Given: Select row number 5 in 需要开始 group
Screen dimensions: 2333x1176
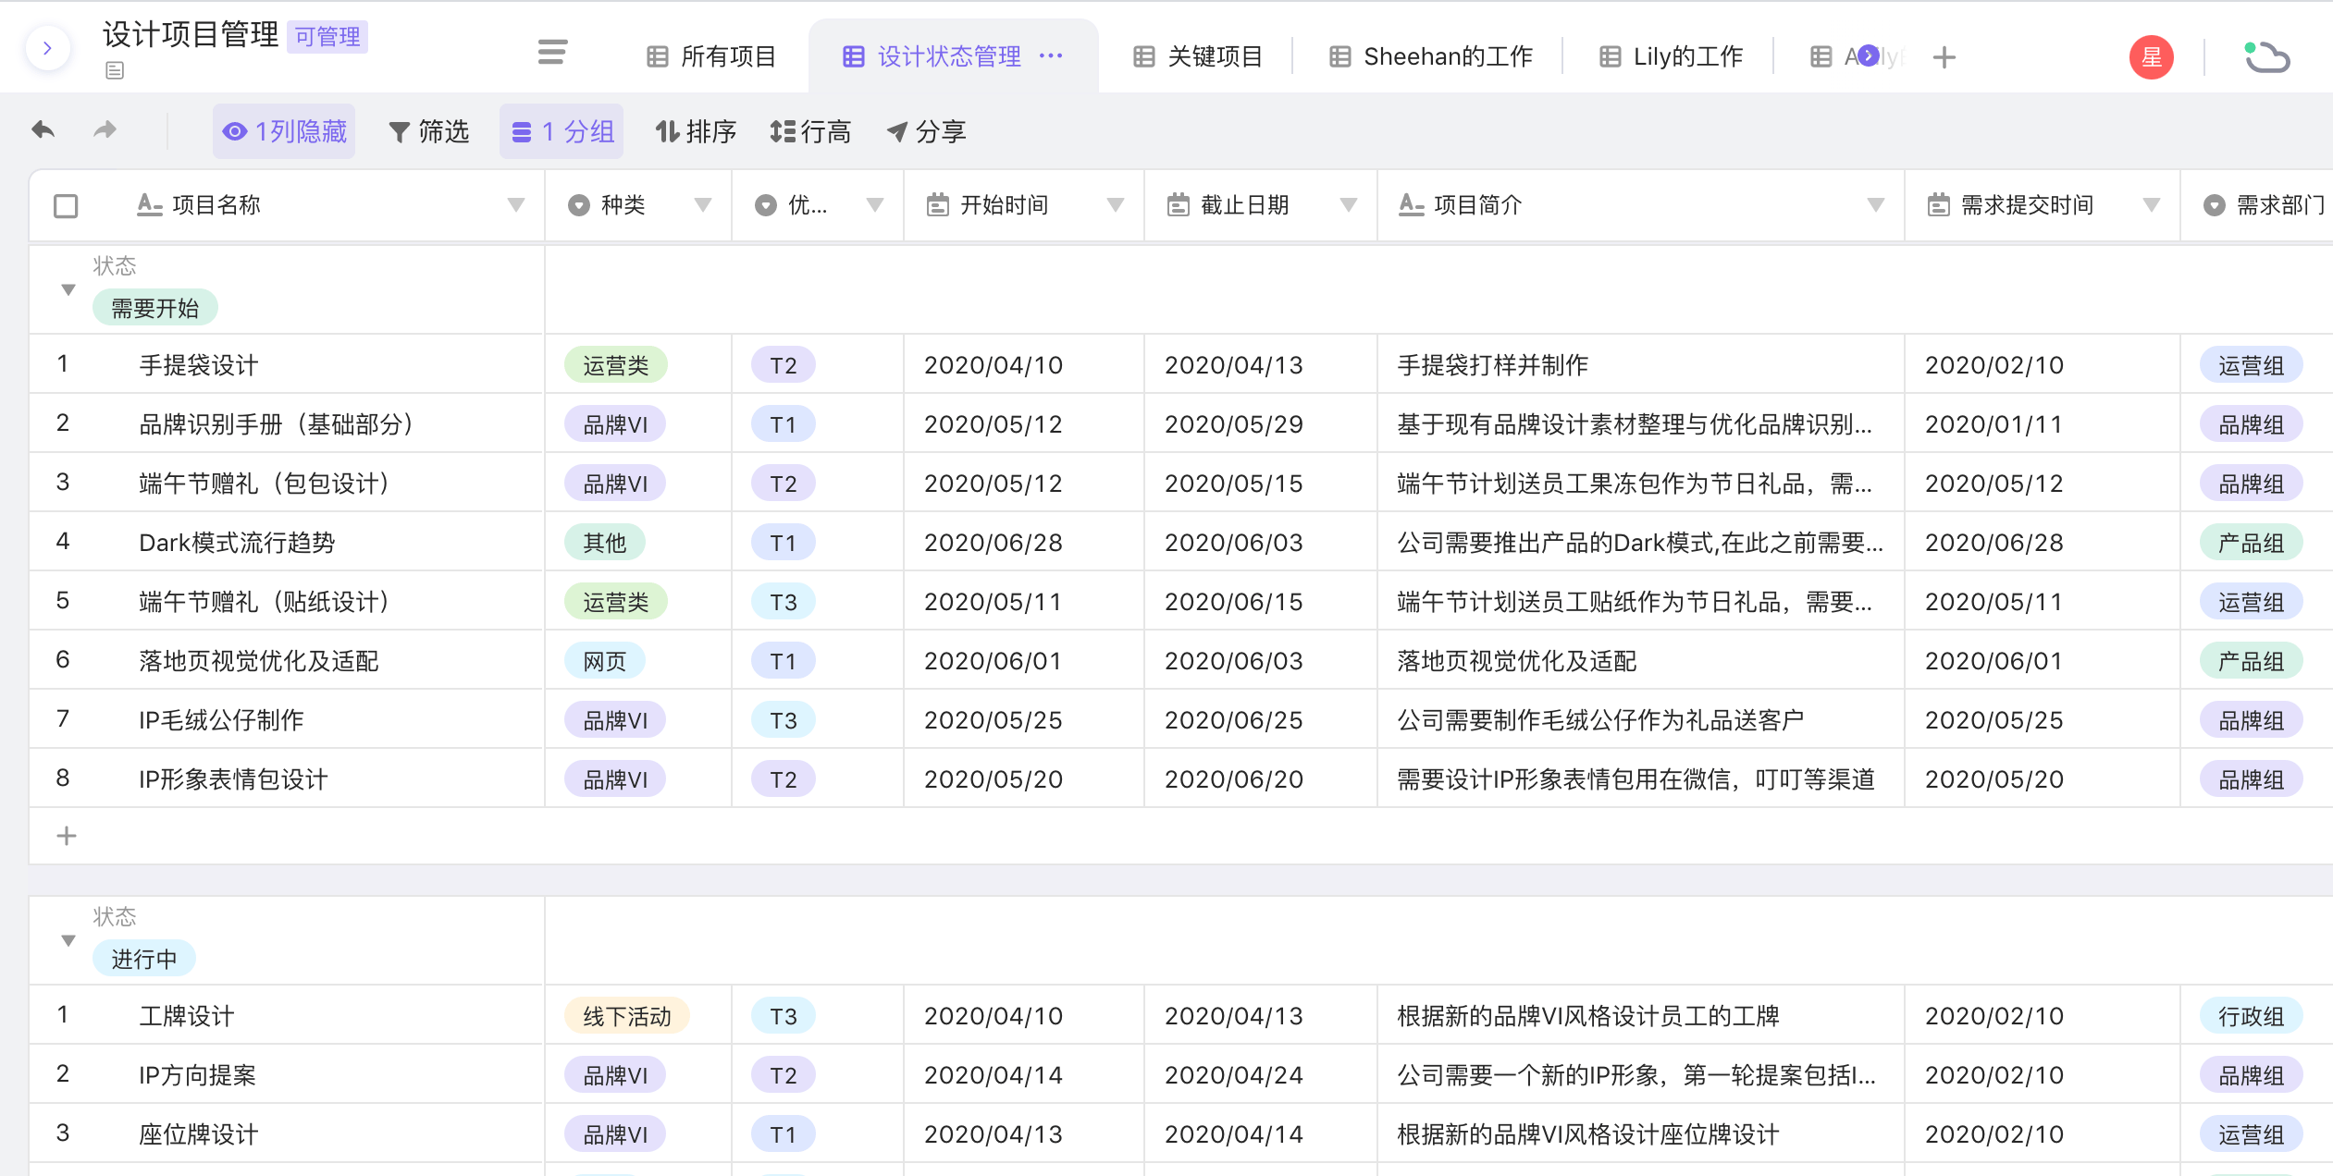Looking at the screenshot, I should [x=63, y=601].
